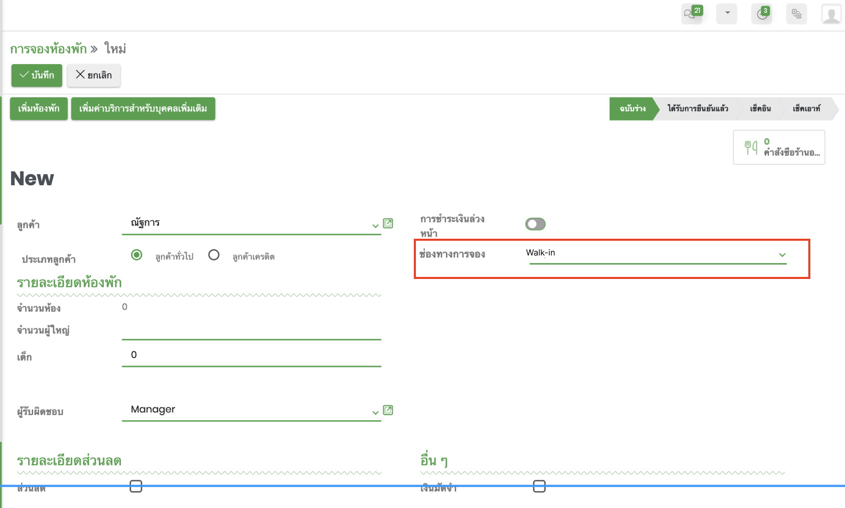Click the children count input field

point(251,355)
